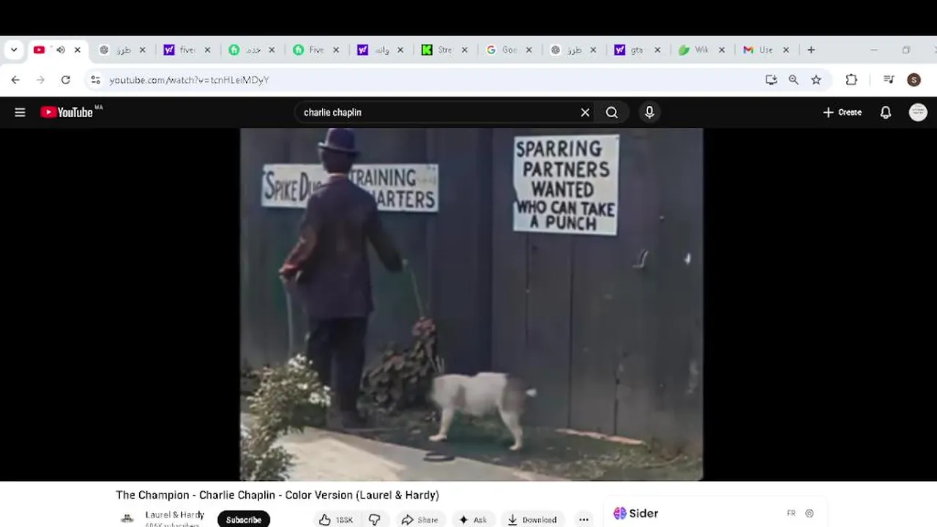Open more actions three-dot menu under video
937x527 pixels.
[x=583, y=520]
